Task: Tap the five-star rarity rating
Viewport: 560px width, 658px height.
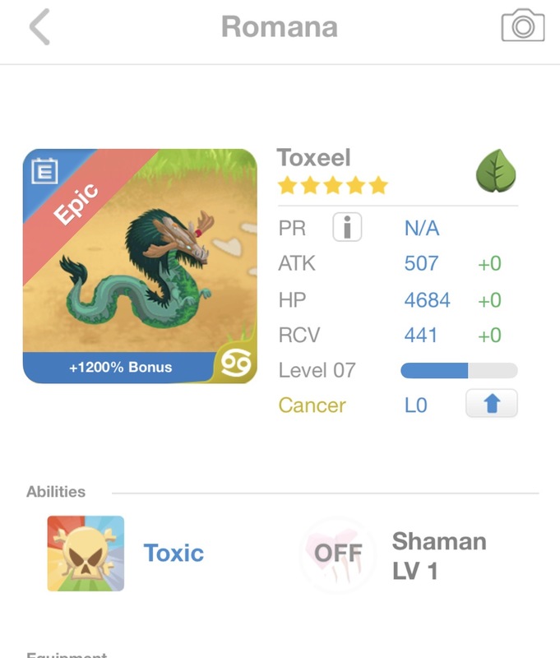Action: click(332, 186)
